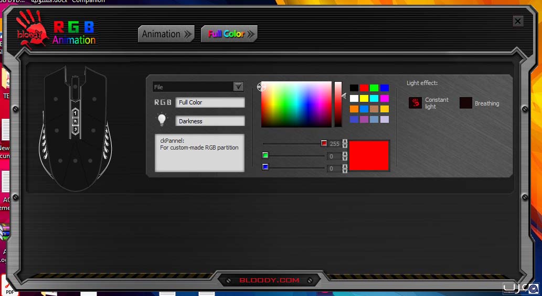
Task: Increase the red value with the stepper
Action: tap(345, 141)
